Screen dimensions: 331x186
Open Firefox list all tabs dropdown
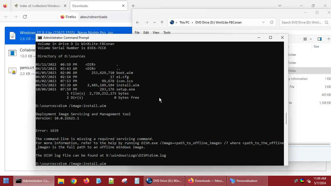click(280, 6)
